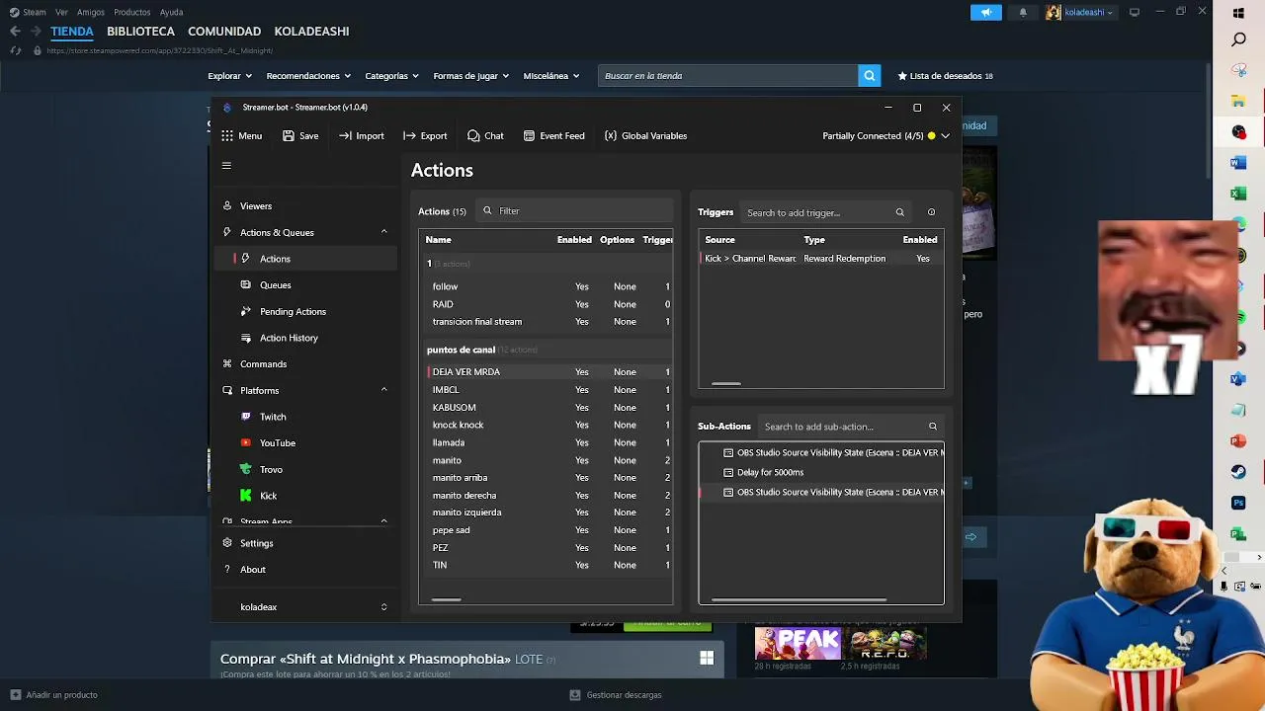The image size is (1265, 711).
Task: Open the KOLADEASHI profile tab
Action: click(311, 32)
